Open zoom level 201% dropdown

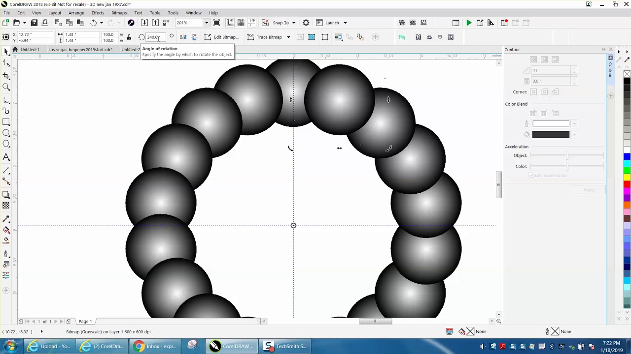[207, 23]
